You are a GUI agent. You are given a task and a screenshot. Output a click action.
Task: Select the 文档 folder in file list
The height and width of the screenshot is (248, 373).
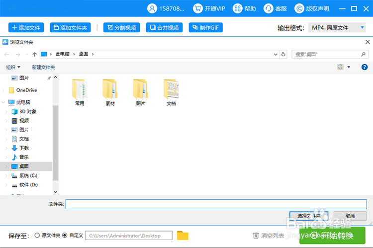pos(171,92)
